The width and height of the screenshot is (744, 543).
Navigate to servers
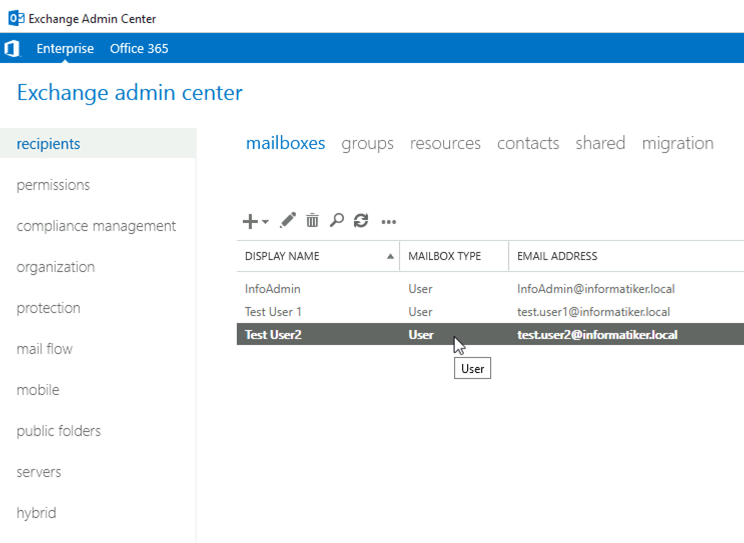(x=39, y=472)
